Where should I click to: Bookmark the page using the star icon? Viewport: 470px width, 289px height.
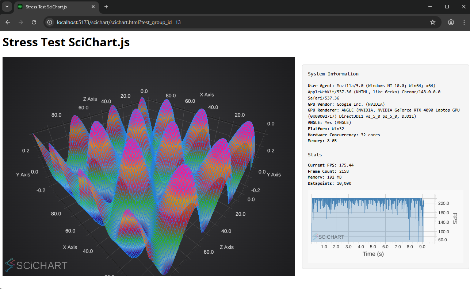coord(433,22)
